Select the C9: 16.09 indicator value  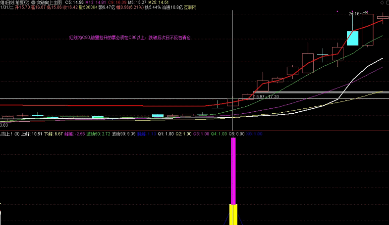117,2
